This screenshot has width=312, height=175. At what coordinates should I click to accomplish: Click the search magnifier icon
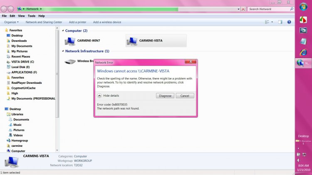[x=292, y=9]
